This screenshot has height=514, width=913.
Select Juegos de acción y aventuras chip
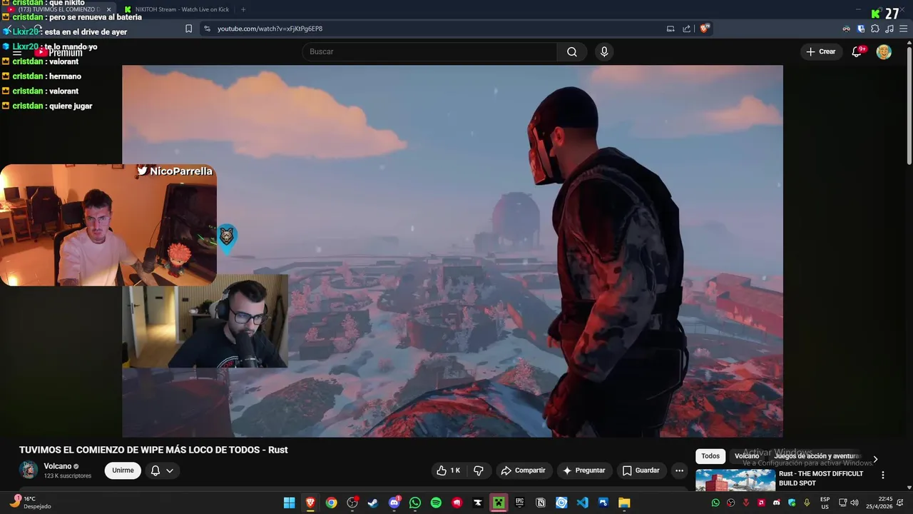pyautogui.click(x=817, y=456)
